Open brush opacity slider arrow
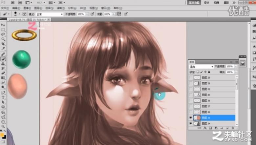 tap(87, 14)
